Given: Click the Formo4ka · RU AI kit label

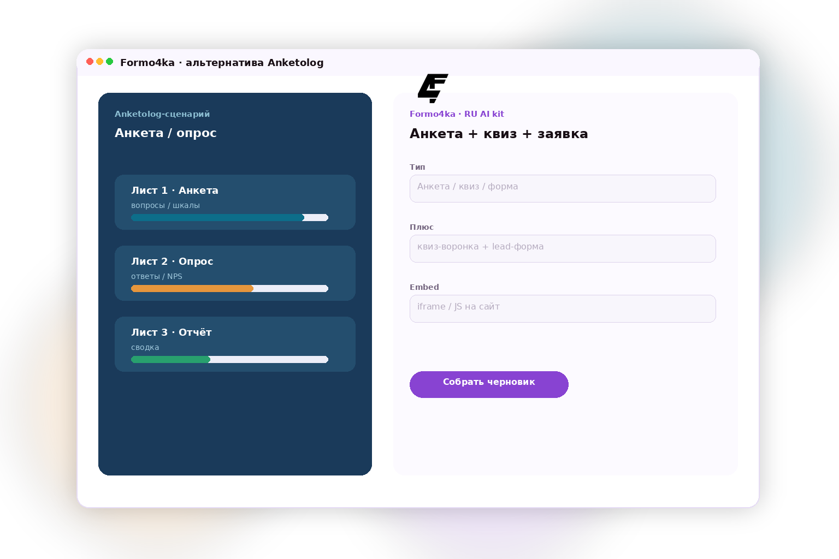Looking at the screenshot, I should 457,114.
